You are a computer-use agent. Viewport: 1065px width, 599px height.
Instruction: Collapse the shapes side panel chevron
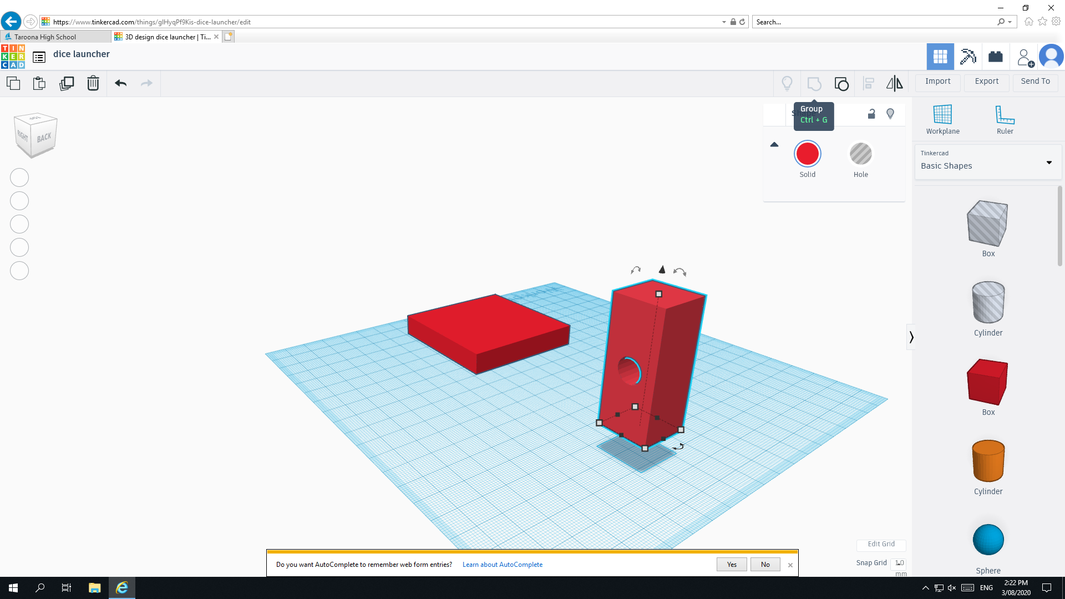tap(911, 337)
